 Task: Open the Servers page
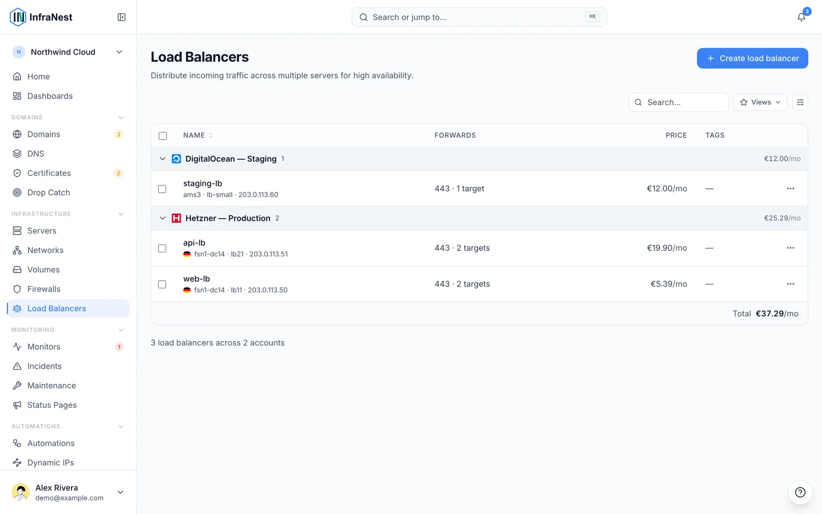(68, 231)
